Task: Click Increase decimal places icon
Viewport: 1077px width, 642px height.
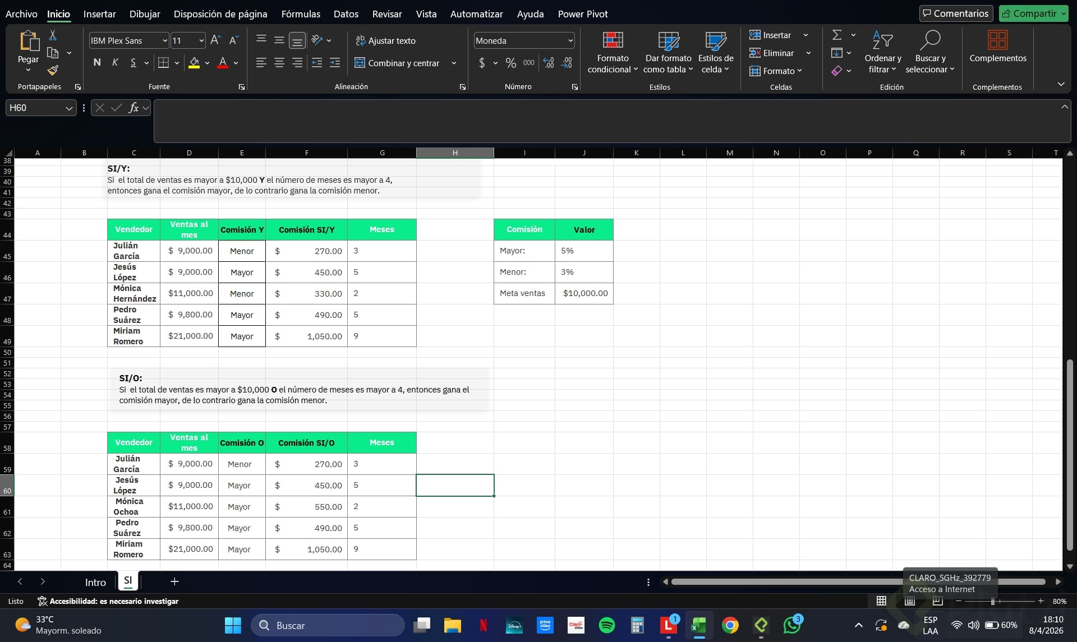Action: coord(549,63)
